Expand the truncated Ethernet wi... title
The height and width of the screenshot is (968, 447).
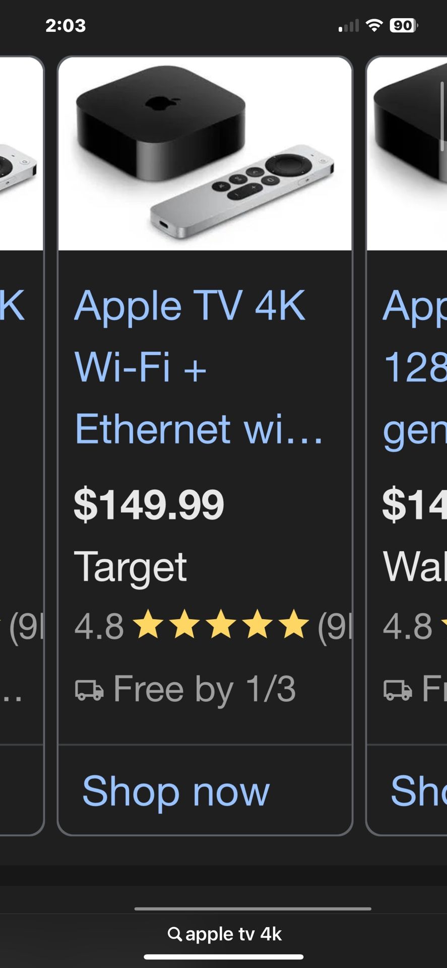pos(199,430)
